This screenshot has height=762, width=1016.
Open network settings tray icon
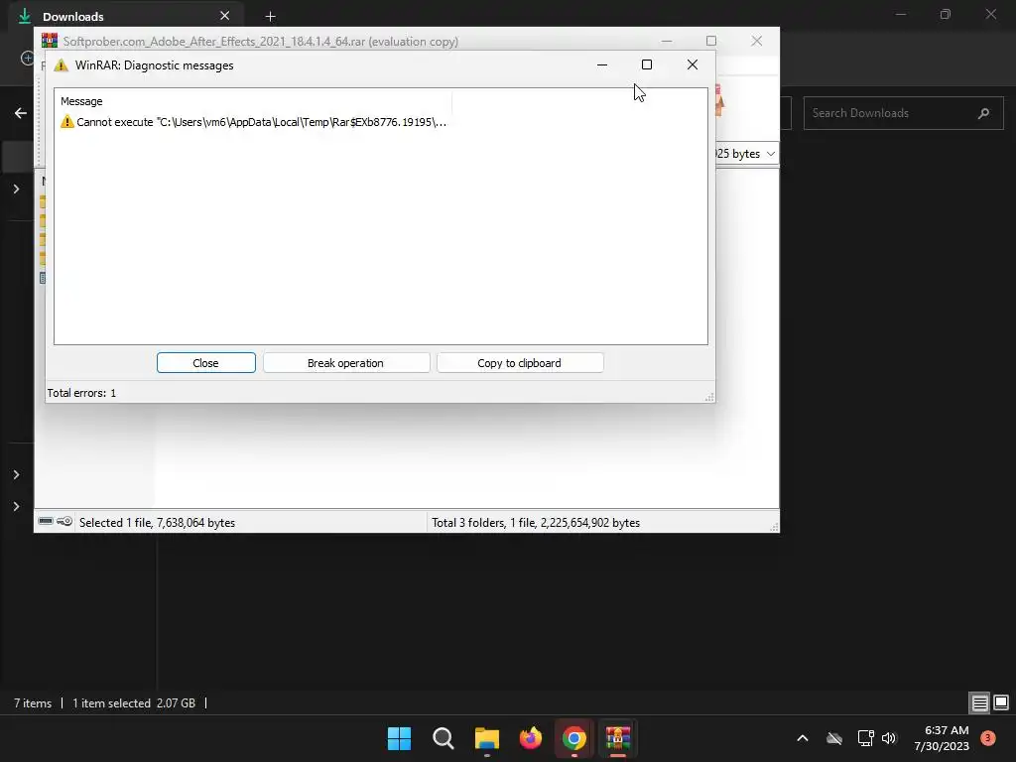865,738
